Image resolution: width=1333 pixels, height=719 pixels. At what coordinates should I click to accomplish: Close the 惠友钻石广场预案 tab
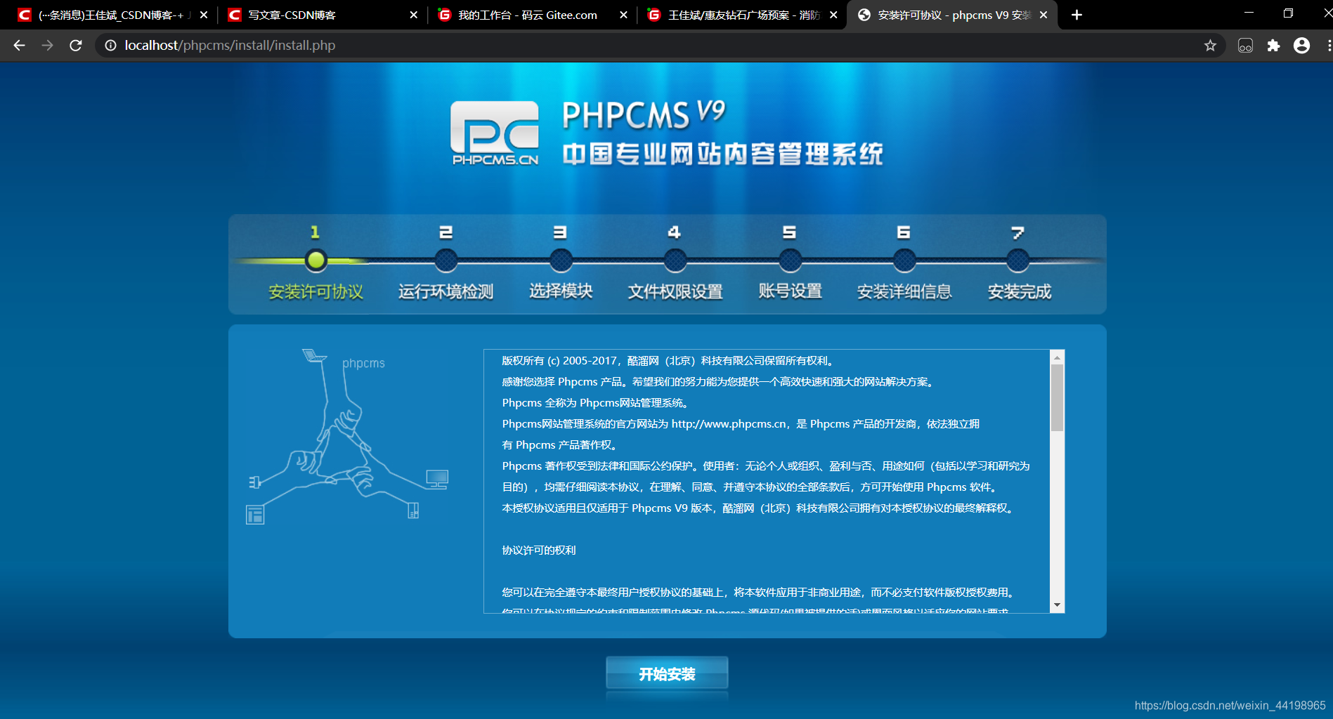[x=833, y=15]
